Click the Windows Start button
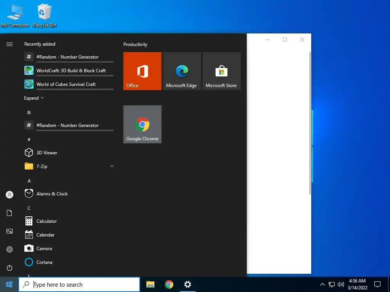The height and width of the screenshot is (292, 390). (9, 284)
